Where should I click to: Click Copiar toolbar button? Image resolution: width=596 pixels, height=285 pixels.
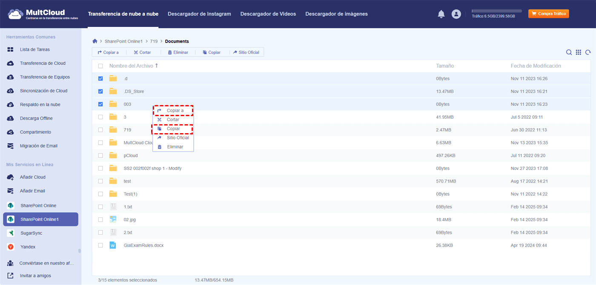coord(212,52)
